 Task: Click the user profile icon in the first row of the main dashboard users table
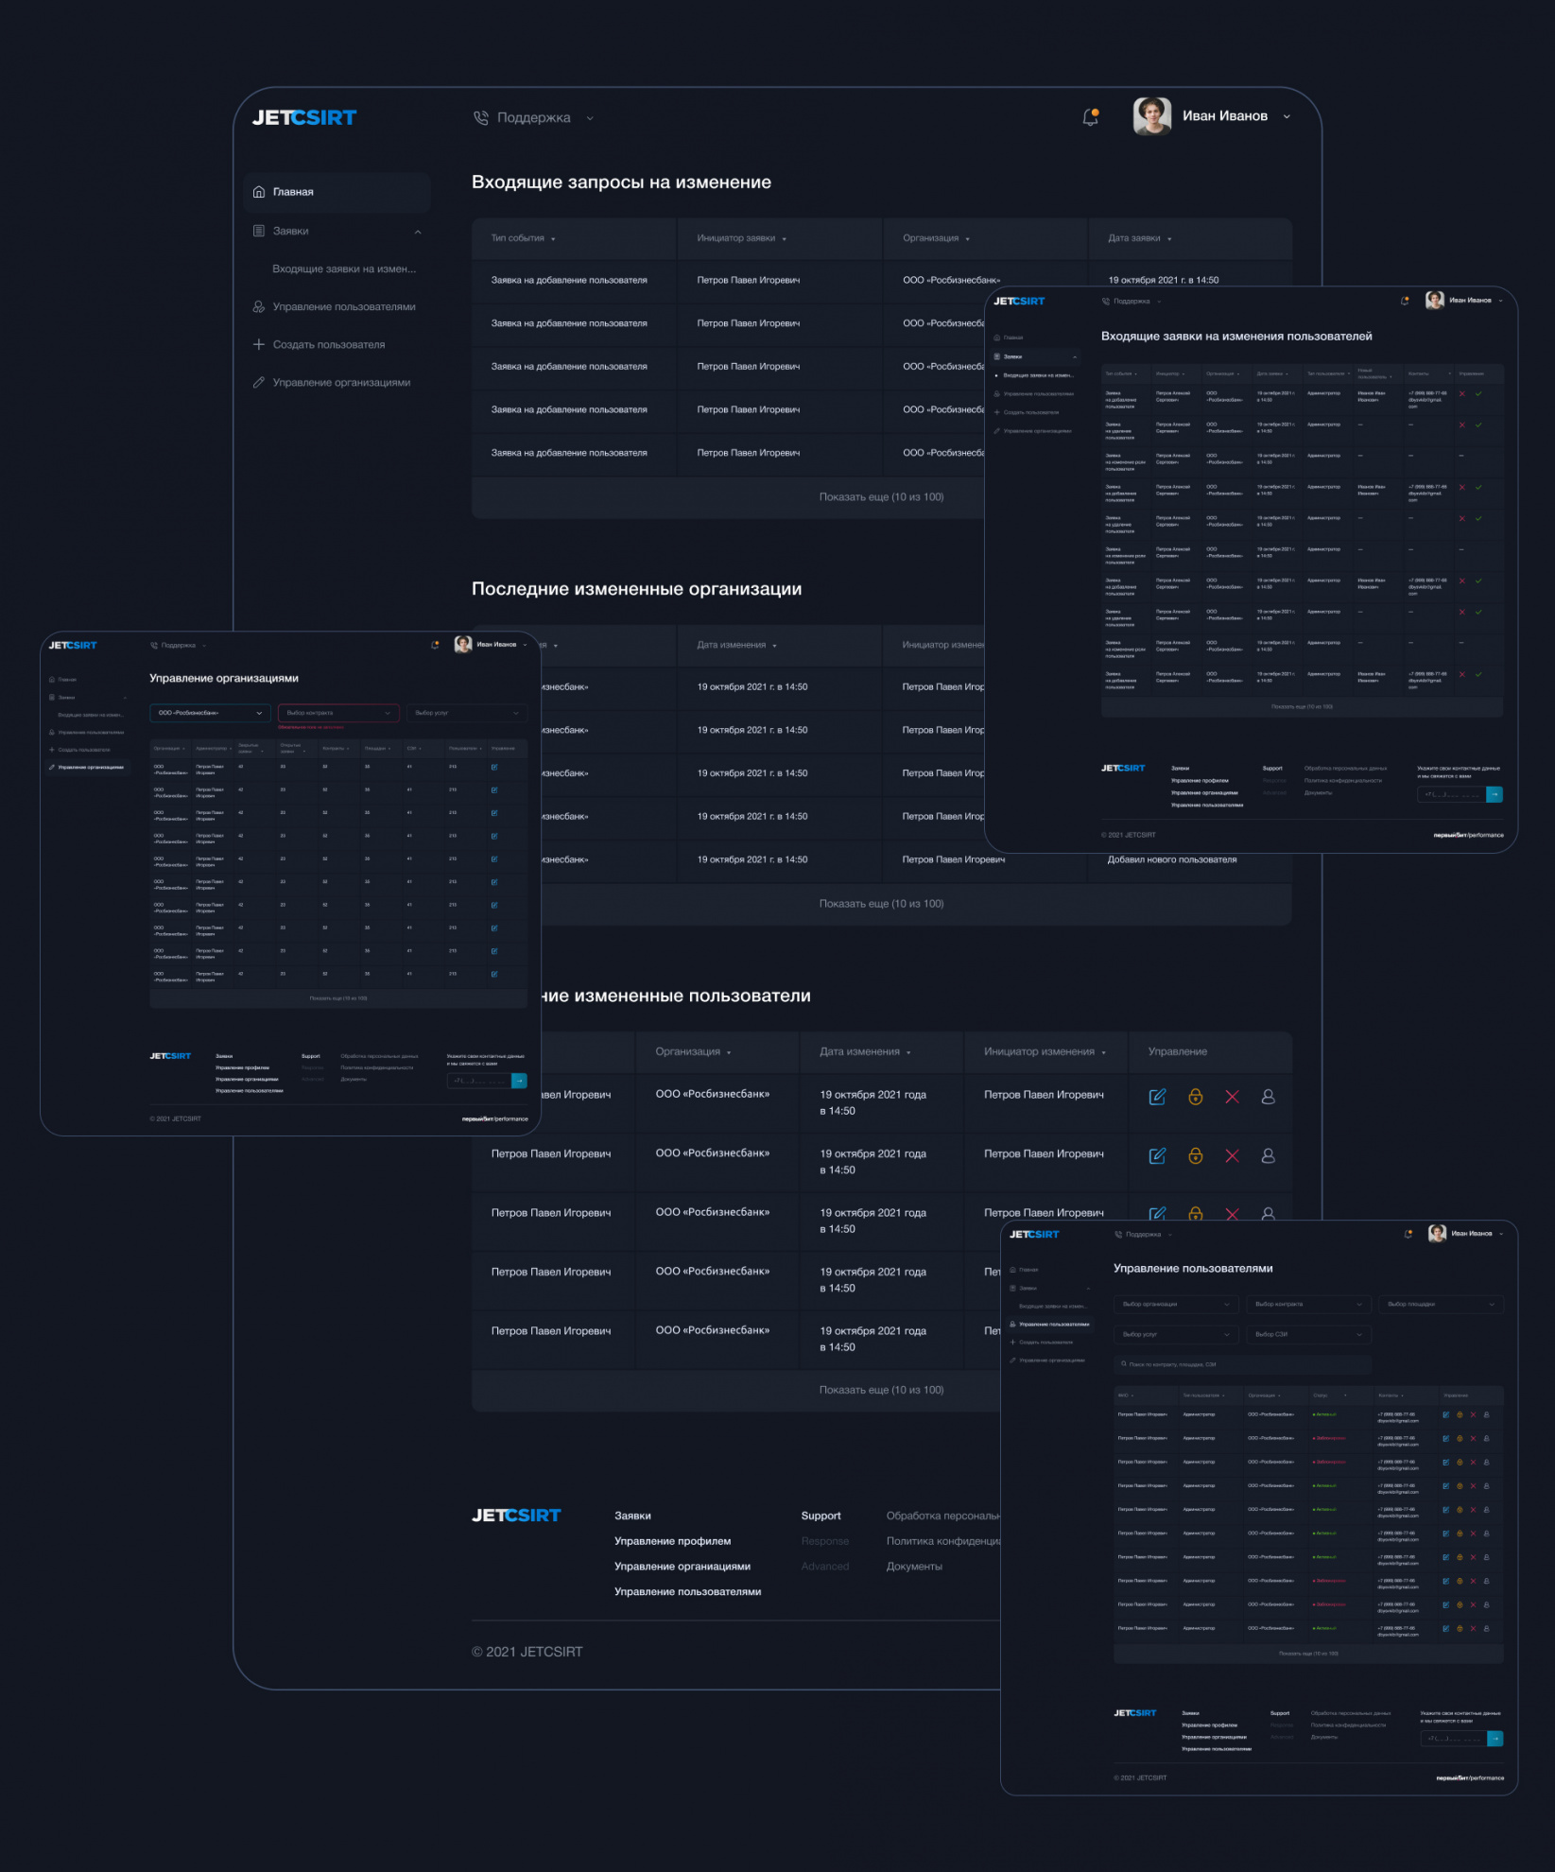coord(1268,1097)
